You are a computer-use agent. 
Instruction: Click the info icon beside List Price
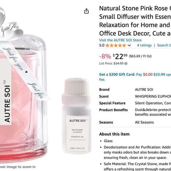pyautogui.click(x=126, y=64)
